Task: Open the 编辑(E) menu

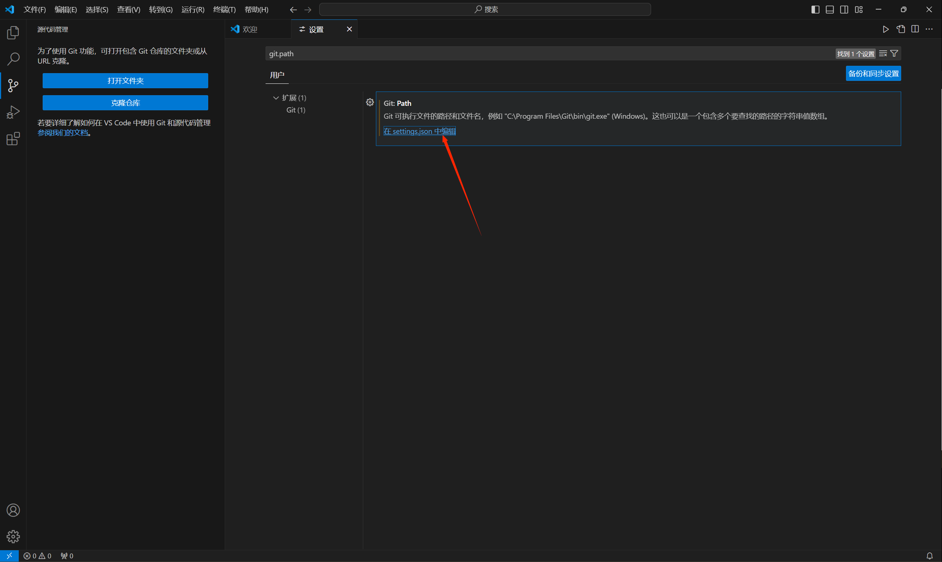Action: coord(65,10)
